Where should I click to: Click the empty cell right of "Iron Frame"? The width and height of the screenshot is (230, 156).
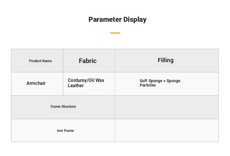pos(167,130)
